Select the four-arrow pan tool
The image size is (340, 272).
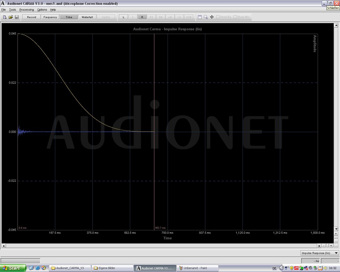[x=212, y=17]
